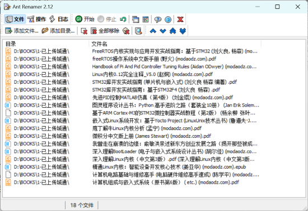Click epub icon of 深入理解BootLoader row
The height and width of the screenshot is (211, 308).
click(x=8, y=151)
